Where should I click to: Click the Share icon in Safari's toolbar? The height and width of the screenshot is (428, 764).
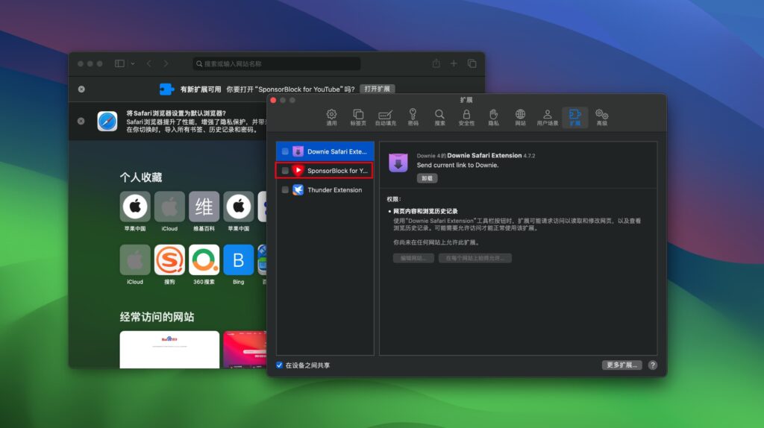pos(436,64)
